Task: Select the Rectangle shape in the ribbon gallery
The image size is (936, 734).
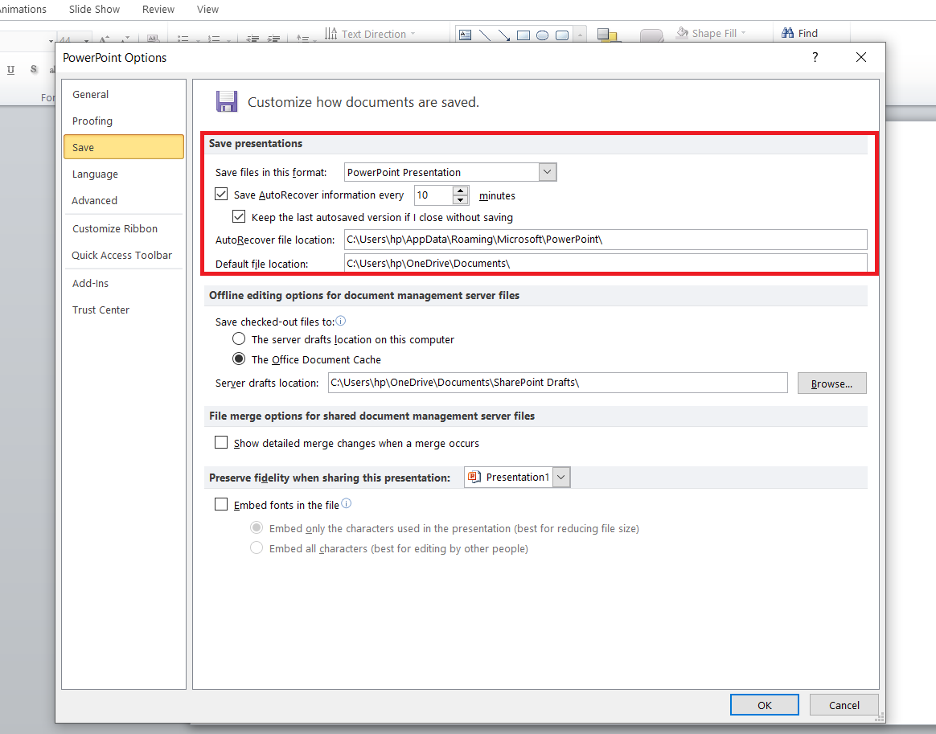Action: point(523,35)
